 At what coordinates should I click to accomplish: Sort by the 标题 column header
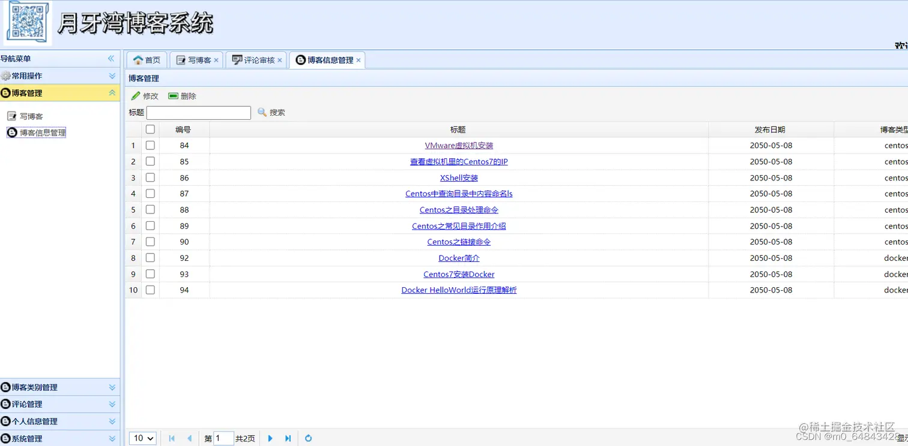[x=458, y=129]
